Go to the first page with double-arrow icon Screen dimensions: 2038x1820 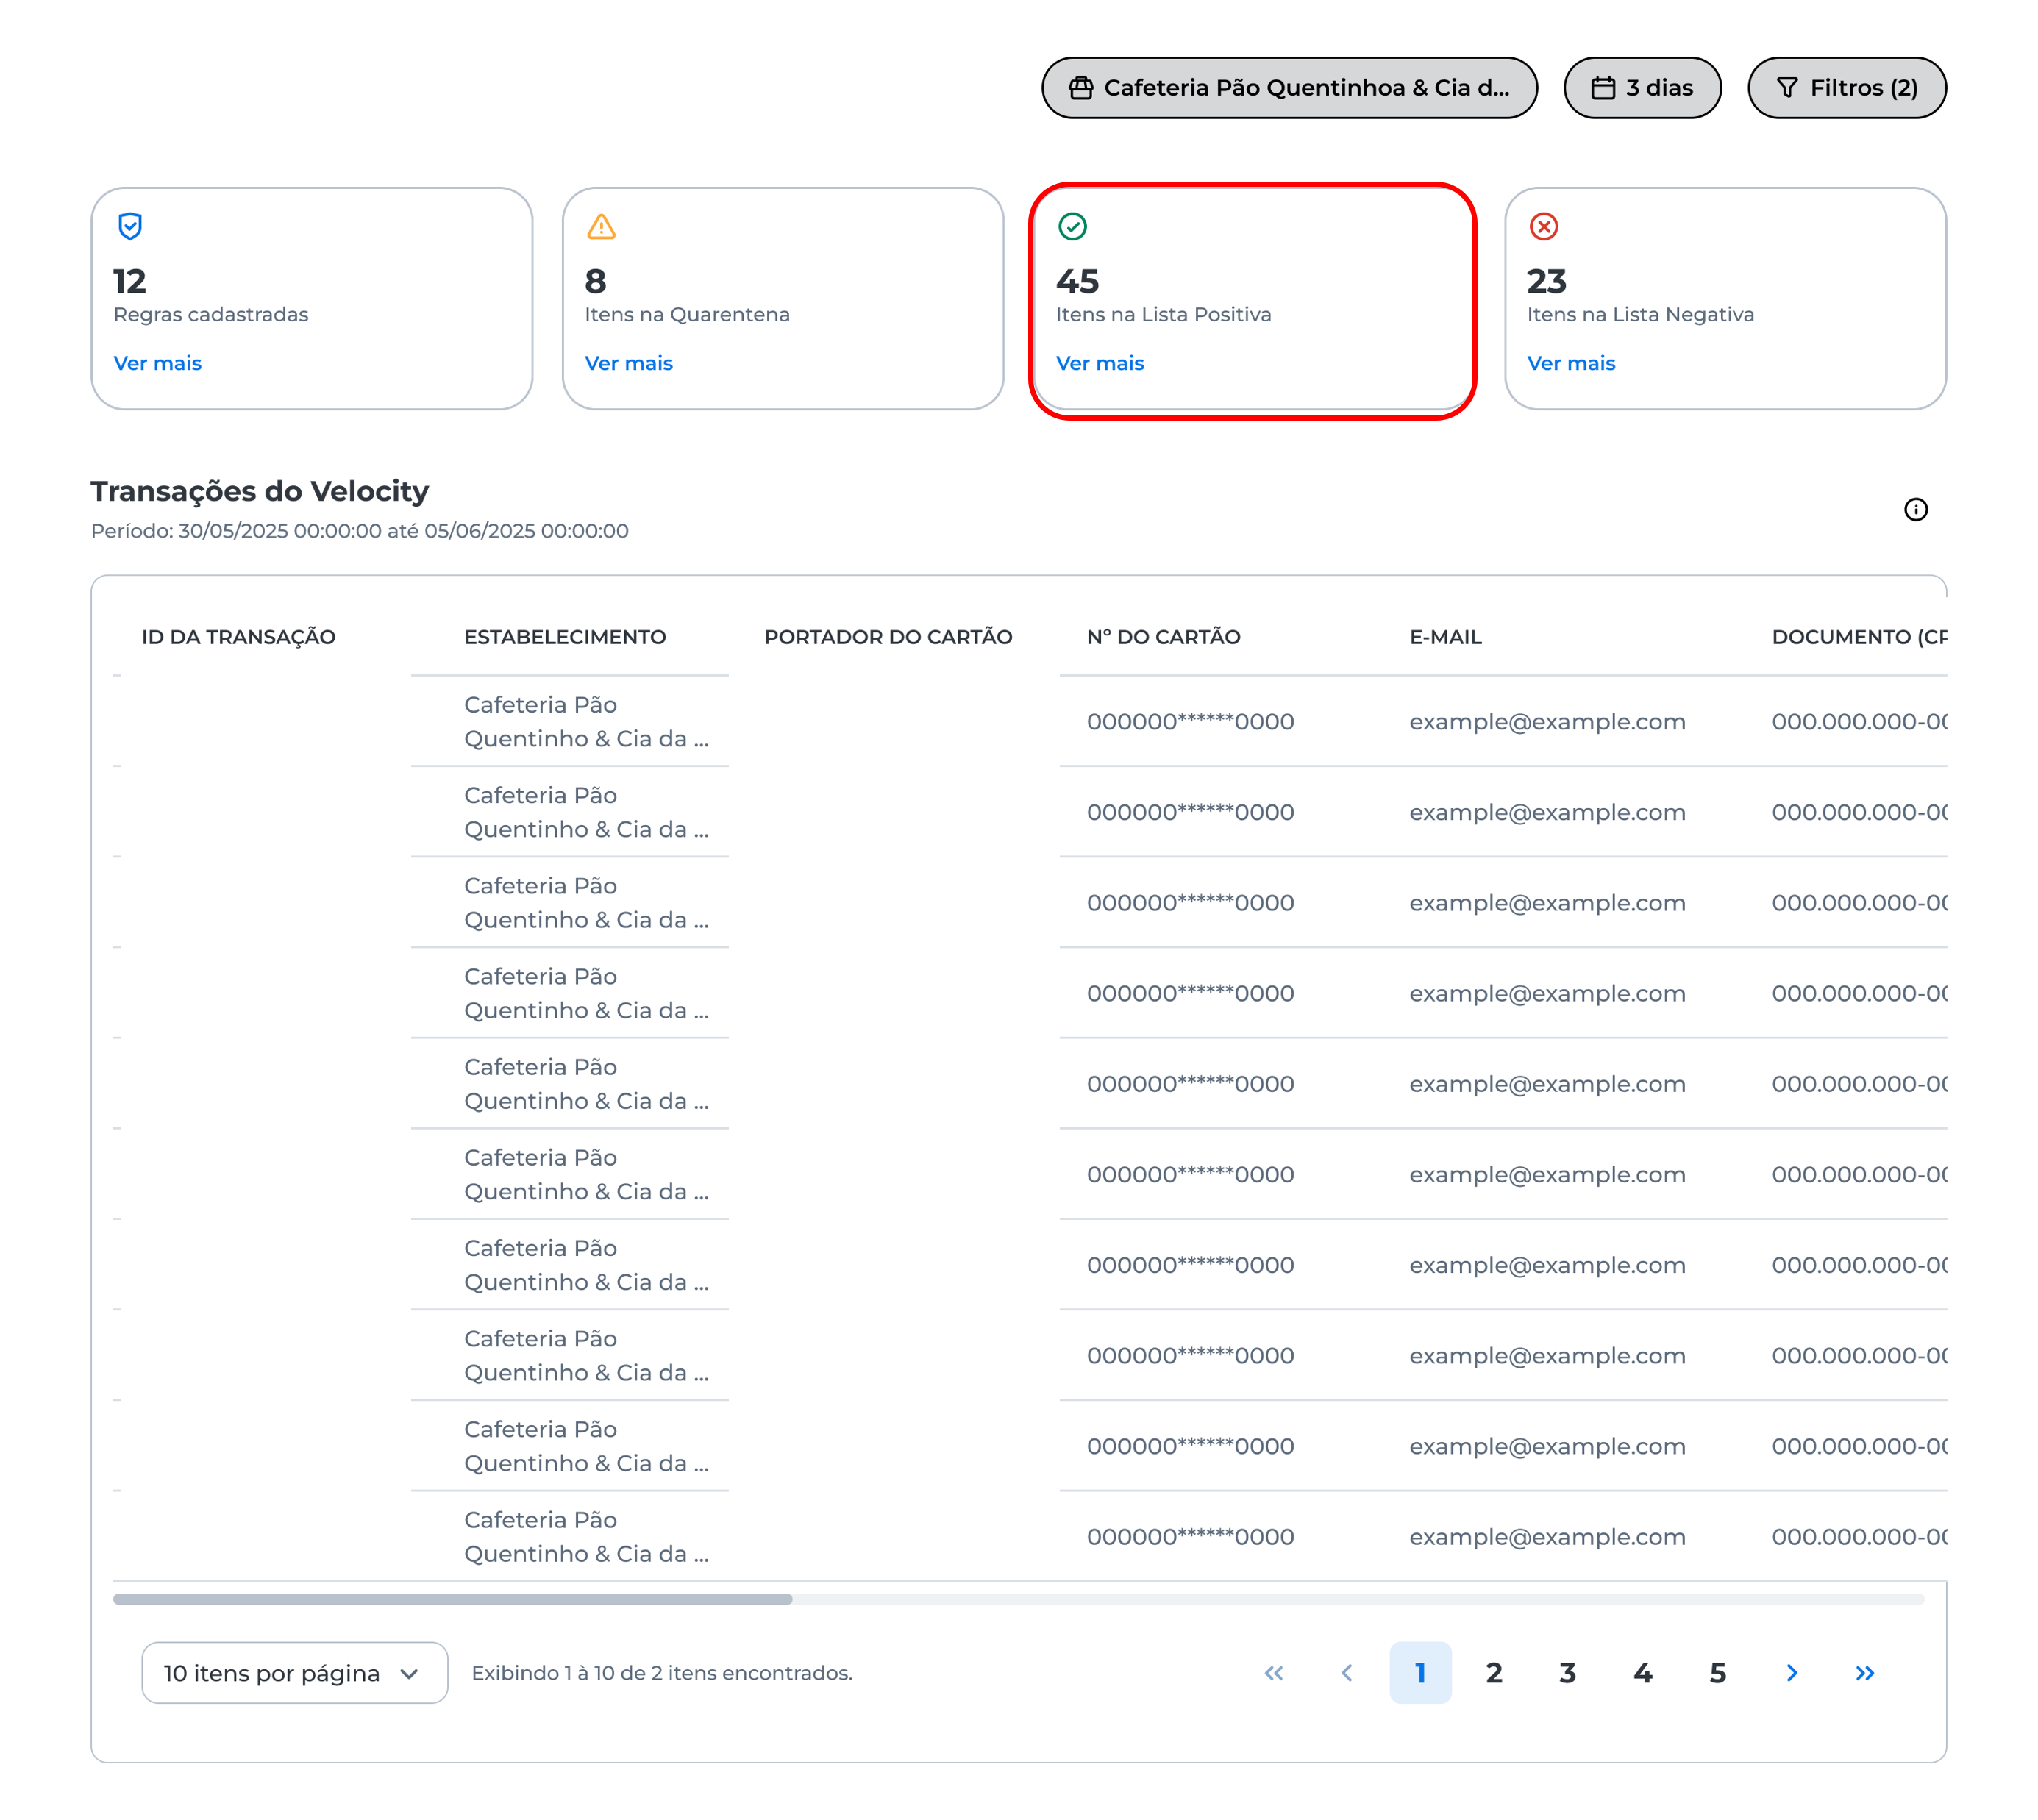[1273, 1673]
